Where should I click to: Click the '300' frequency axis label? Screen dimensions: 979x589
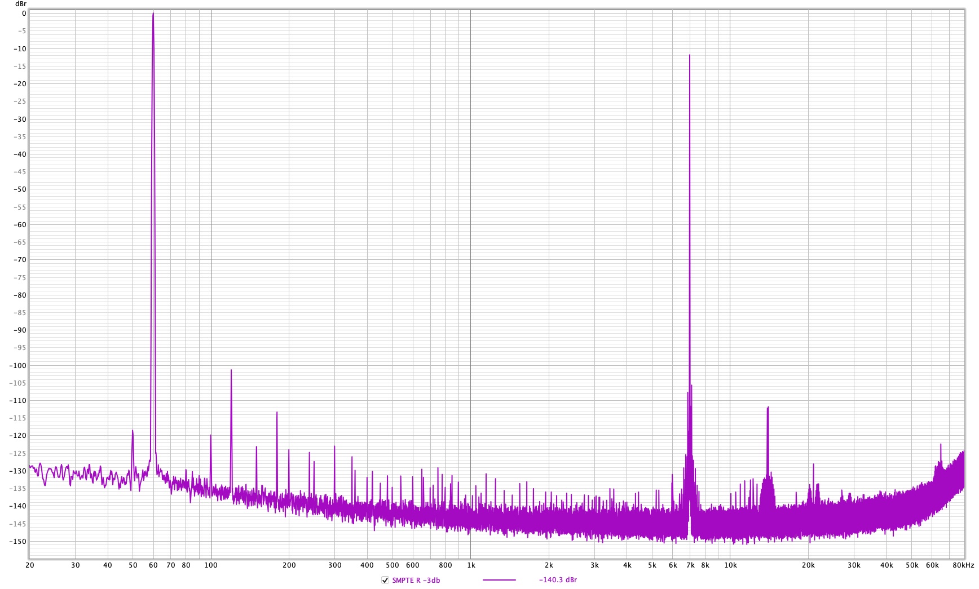click(334, 565)
